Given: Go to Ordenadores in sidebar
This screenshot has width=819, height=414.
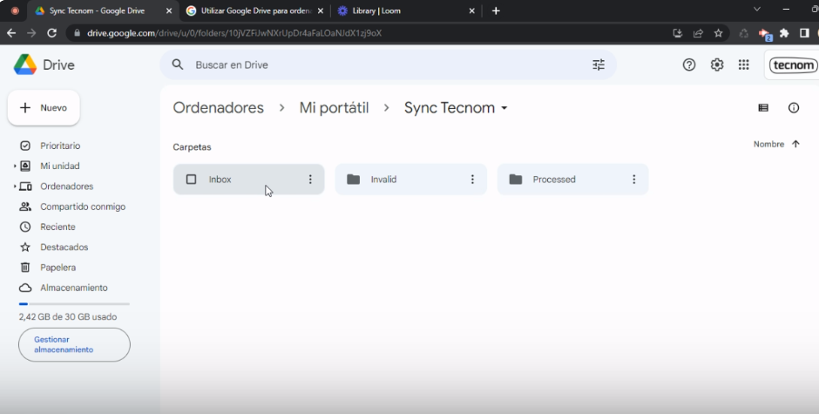Looking at the screenshot, I should coord(66,187).
